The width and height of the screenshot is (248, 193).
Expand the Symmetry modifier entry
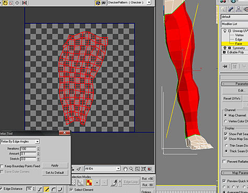coord(230,48)
